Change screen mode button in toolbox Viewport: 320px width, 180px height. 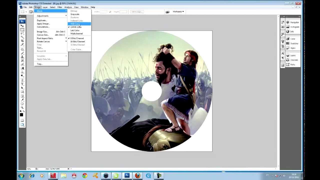pos(22,125)
